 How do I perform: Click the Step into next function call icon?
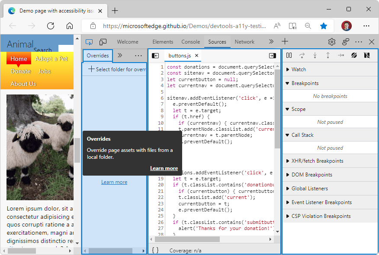[315, 55]
